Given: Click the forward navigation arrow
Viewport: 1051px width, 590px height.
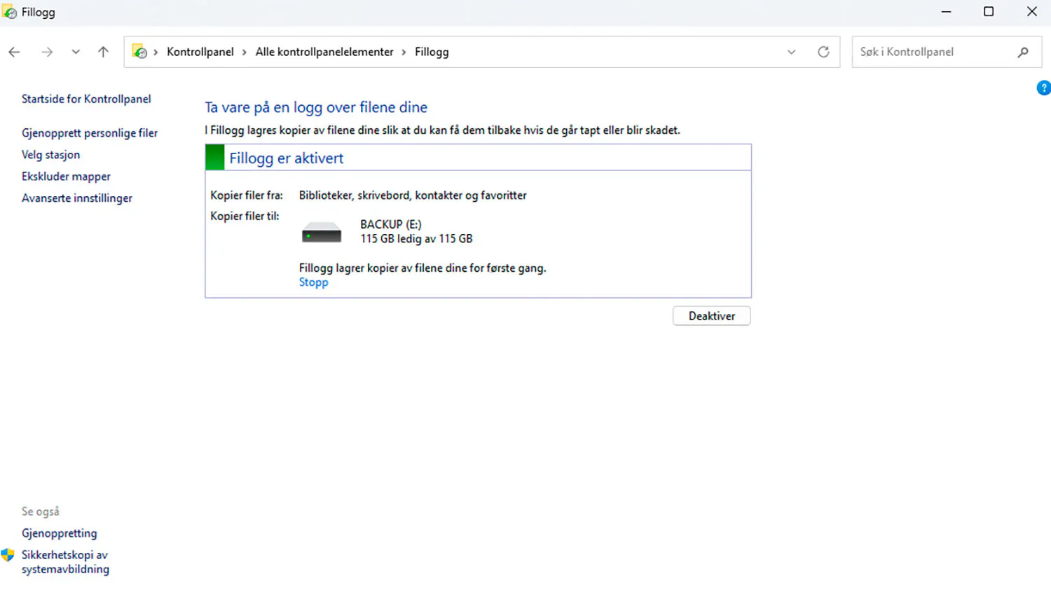Looking at the screenshot, I should pyautogui.click(x=47, y=52).
